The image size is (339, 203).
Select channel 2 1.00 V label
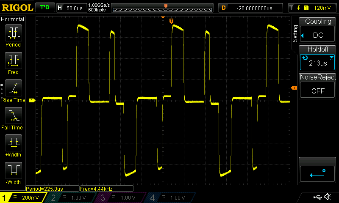pos(78,198)
